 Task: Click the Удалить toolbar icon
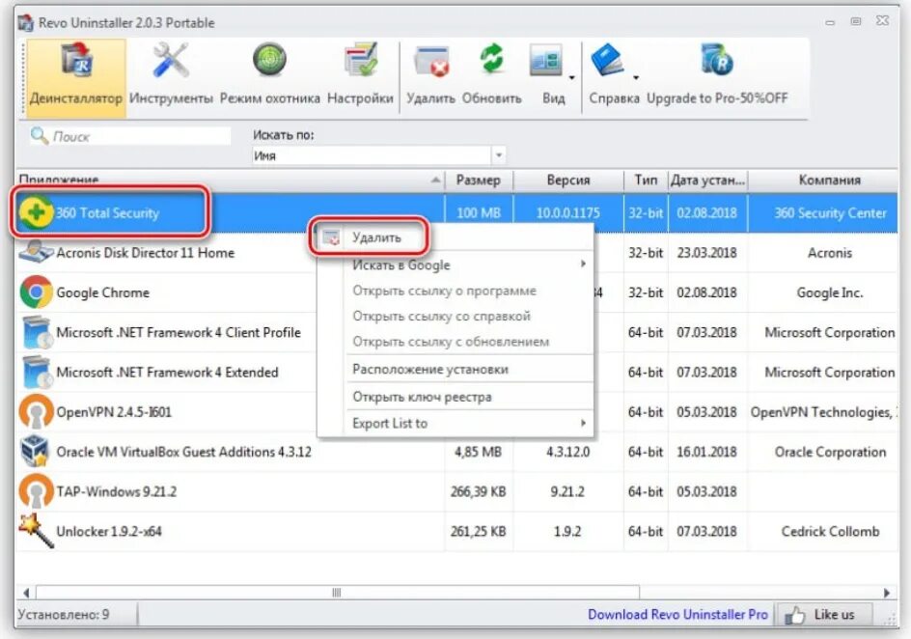tap(431, 61)
